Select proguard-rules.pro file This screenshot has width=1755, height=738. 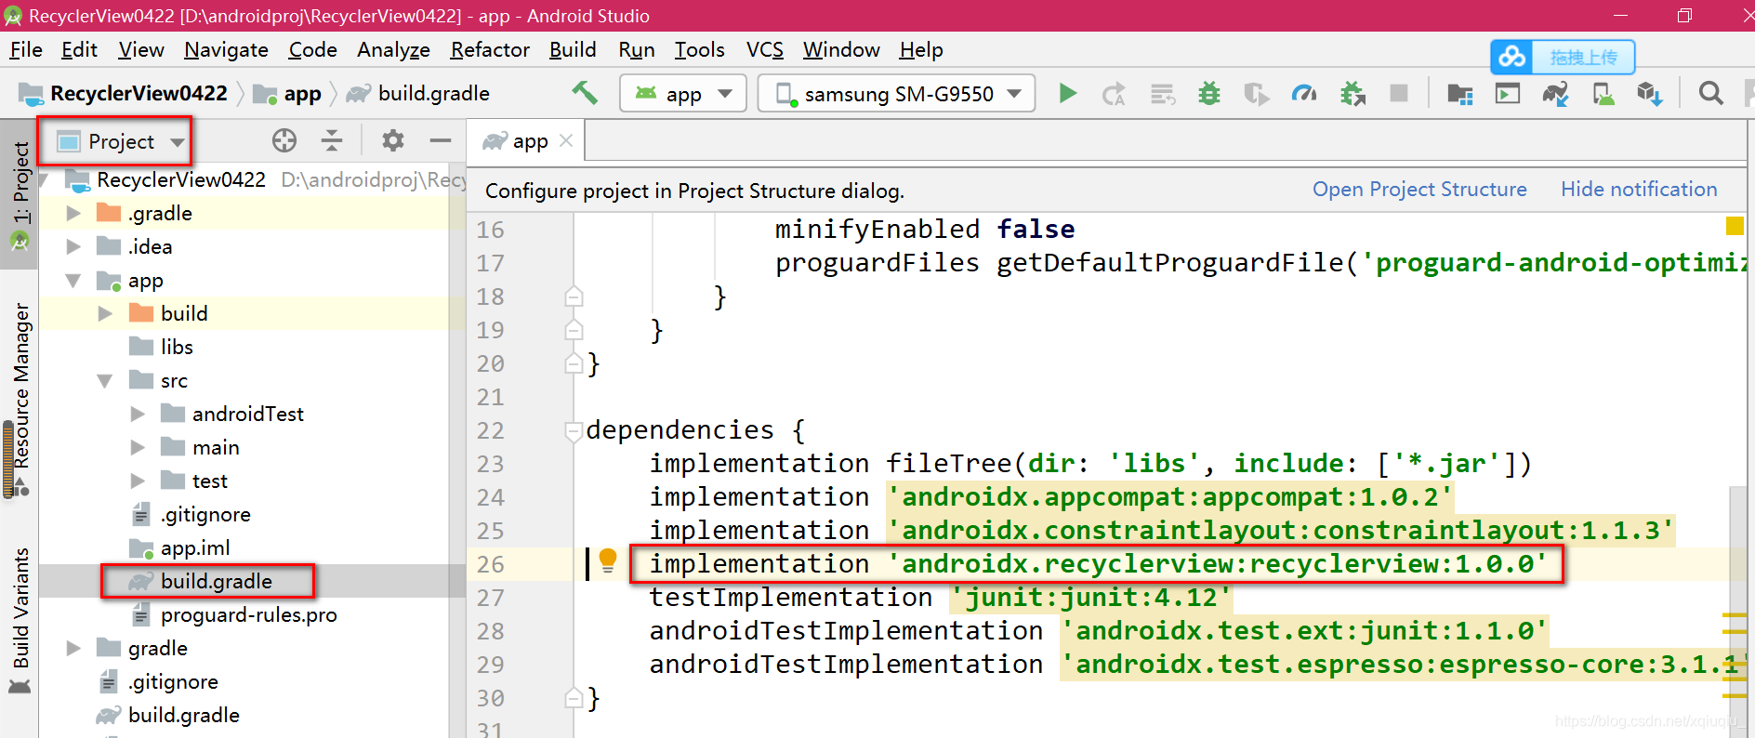pos(248,614)
